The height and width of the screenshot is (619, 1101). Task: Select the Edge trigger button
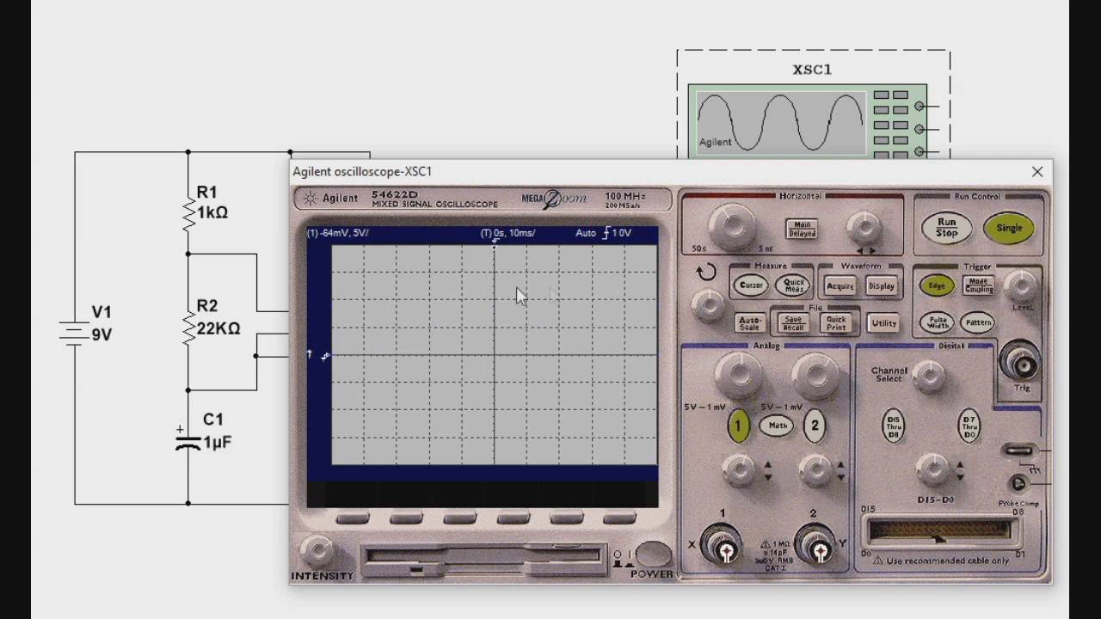pos(937,286)
